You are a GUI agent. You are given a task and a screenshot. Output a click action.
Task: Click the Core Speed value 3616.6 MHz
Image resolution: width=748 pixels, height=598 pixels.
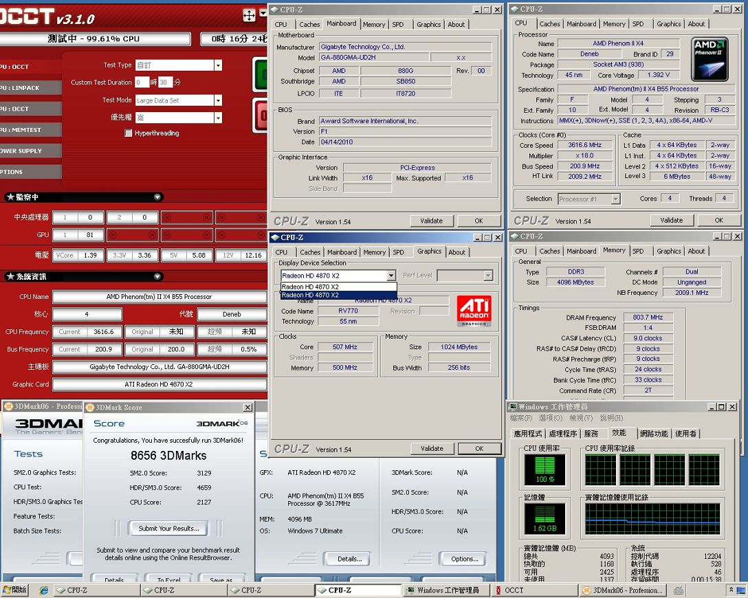pos(585,145)
